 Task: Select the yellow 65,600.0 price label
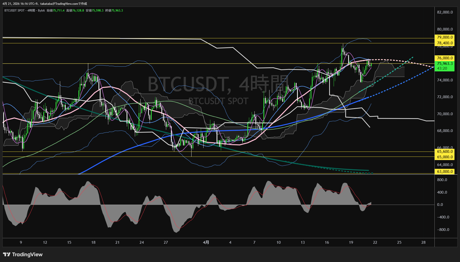point(445,152)
